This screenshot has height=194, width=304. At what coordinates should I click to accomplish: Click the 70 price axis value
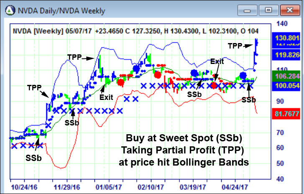click(280, 133)
